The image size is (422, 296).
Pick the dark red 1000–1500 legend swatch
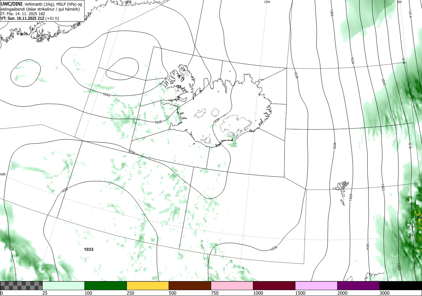point(274,285)
